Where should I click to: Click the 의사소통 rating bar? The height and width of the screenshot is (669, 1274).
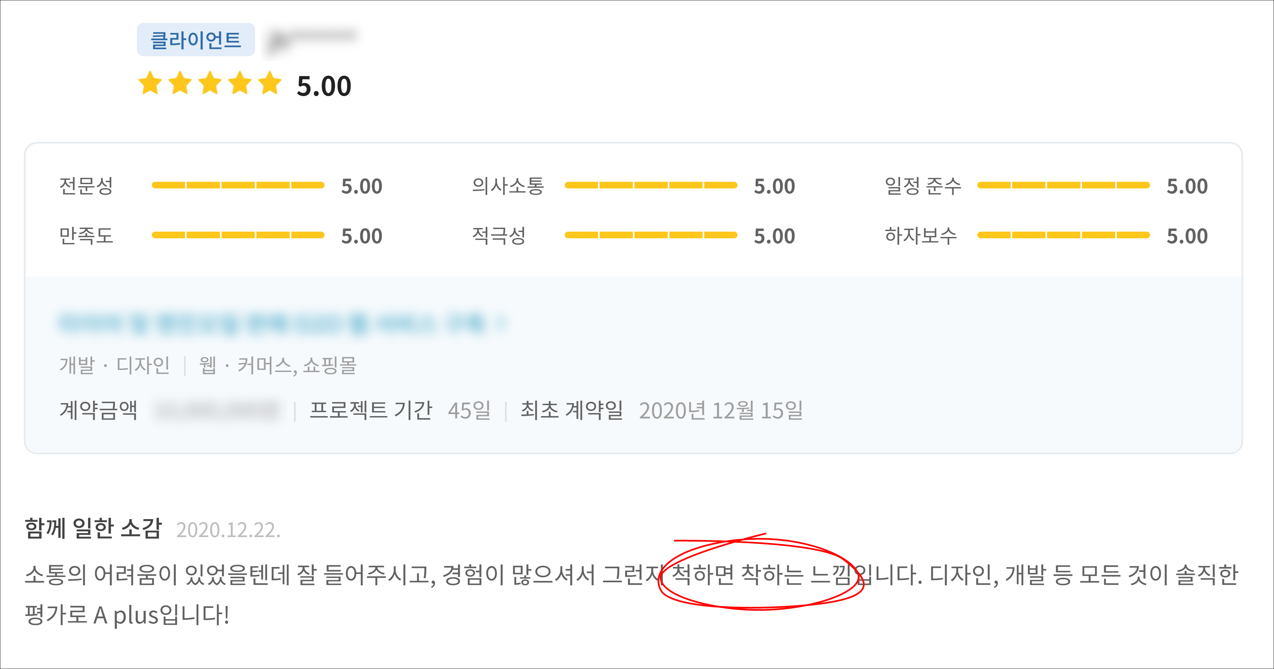[651, 185]
